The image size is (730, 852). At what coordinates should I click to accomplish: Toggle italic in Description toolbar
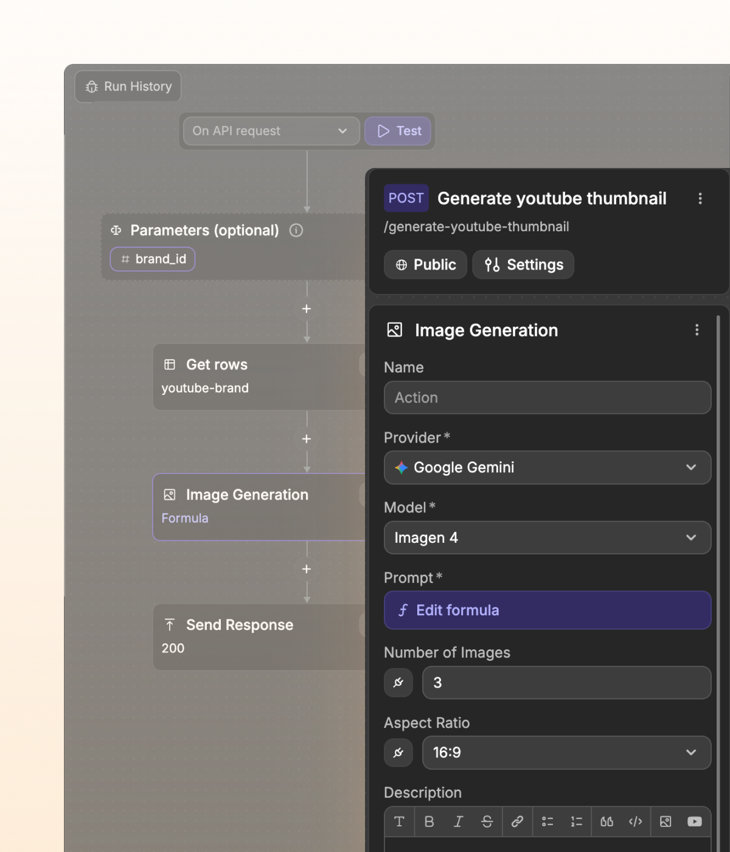coord(458,822)
